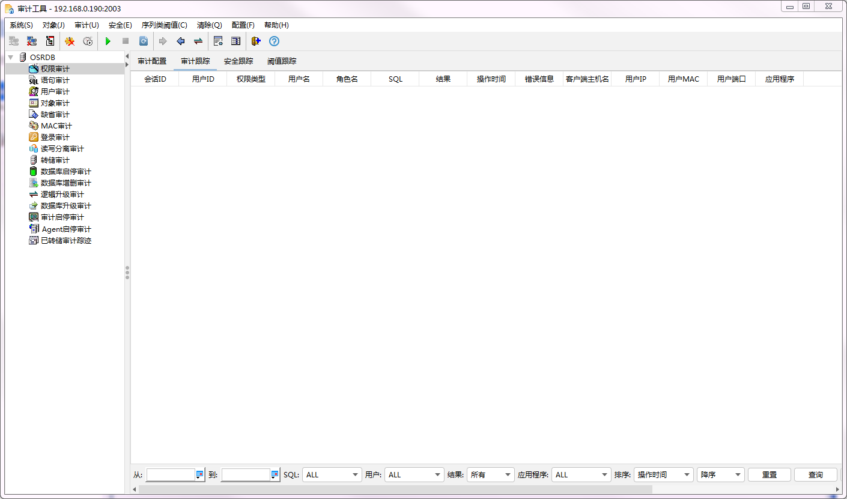Expand the 结果 filter dropdown

click(490, 475)
